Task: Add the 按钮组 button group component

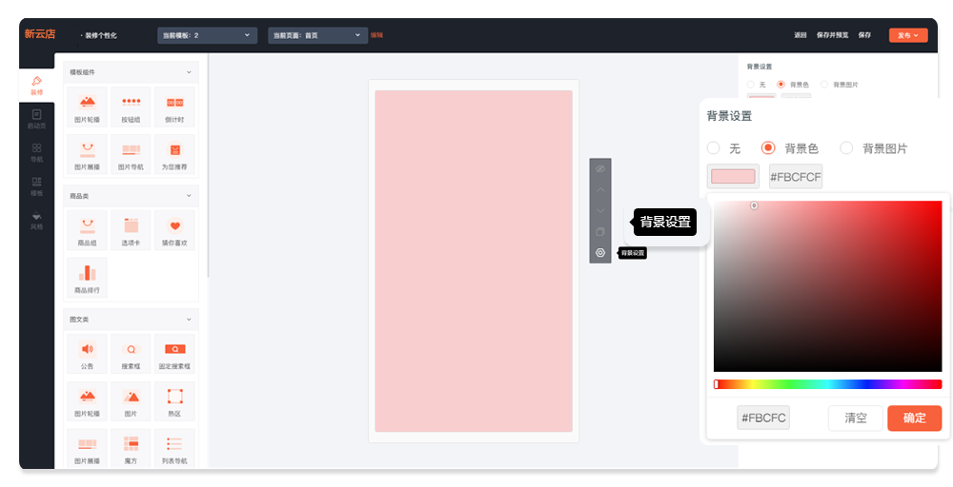Action: [x=131, y=106]
